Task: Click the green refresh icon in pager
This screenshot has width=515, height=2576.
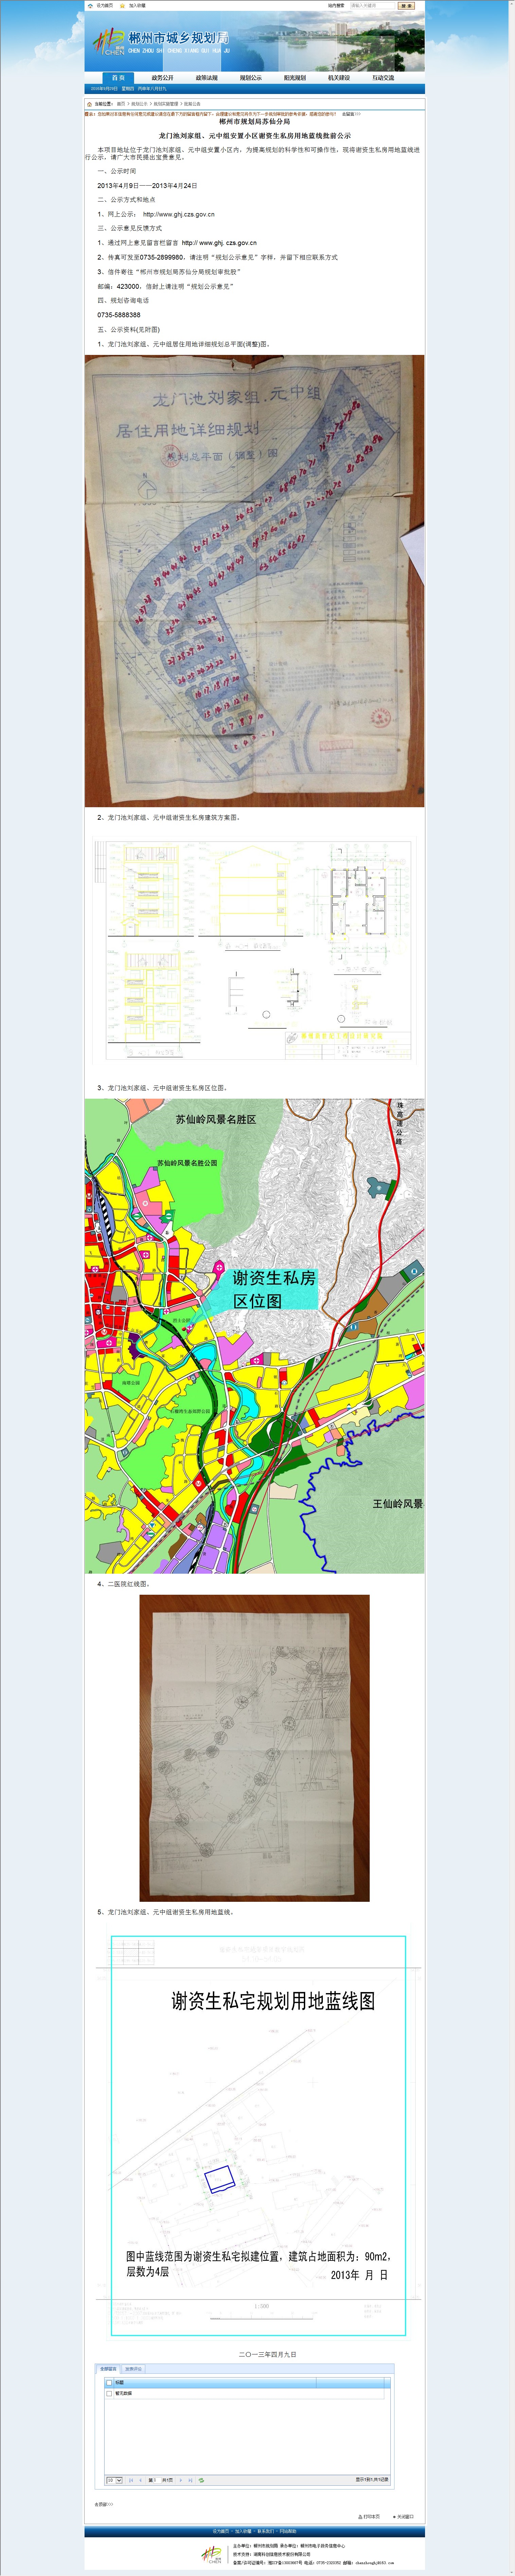Action: (201, 2480)
